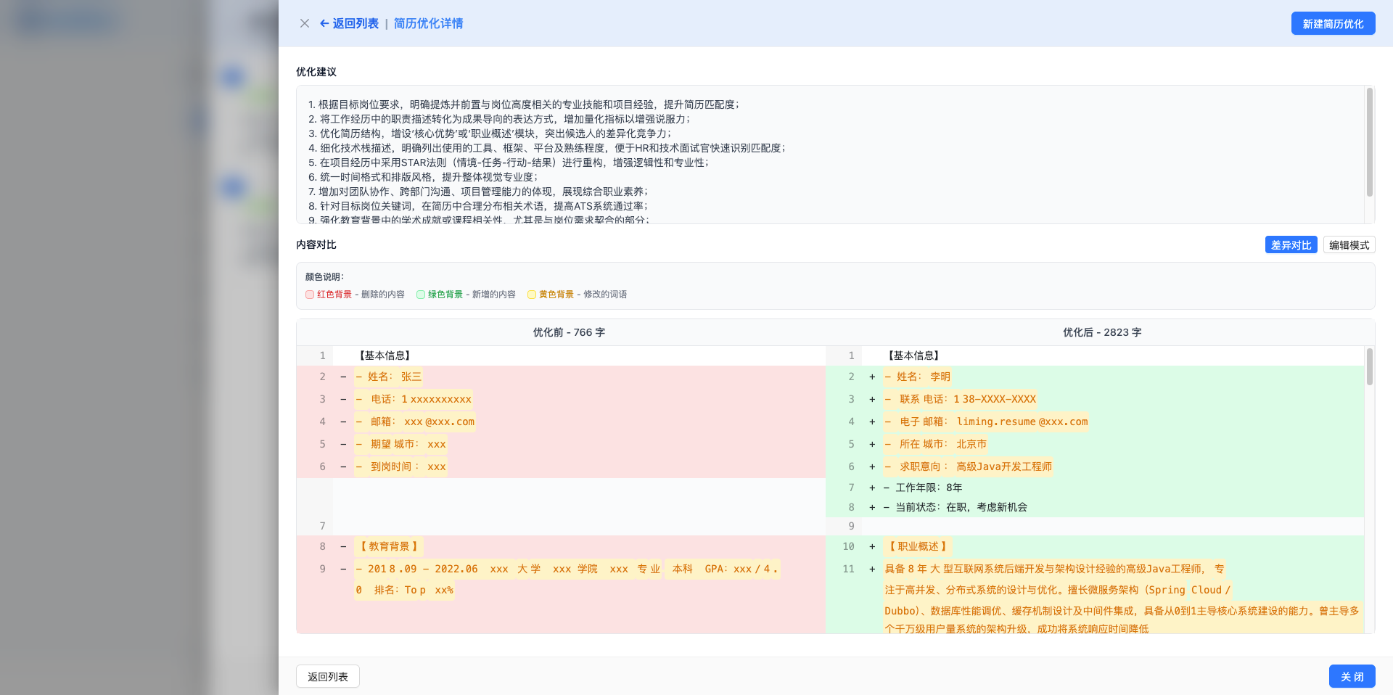Click the green square icon in the color legend

click(421, 295)
